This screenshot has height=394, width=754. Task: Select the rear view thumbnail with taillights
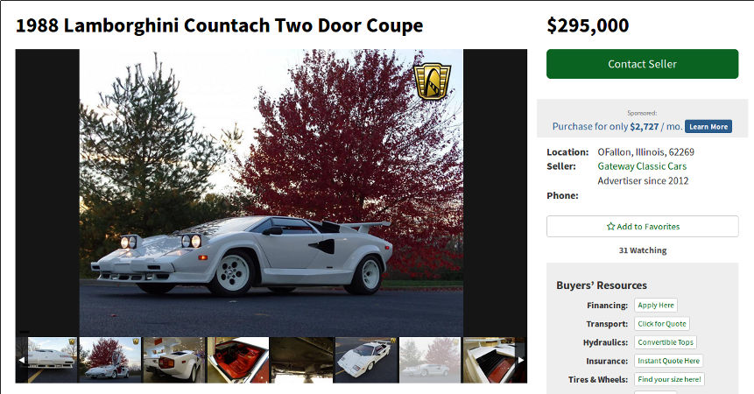[173, 360]
